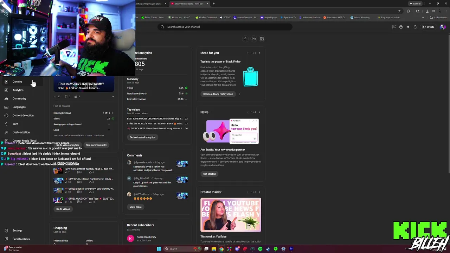
Task: Expand the Ranking by views chevron
Action: click(x=112, y=113)
